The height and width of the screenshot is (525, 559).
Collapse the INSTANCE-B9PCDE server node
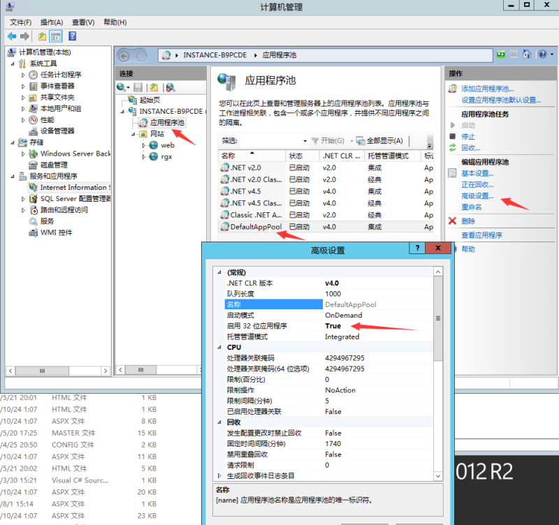123,112
